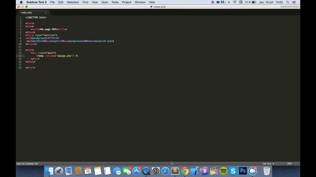316x177 pixels.
Task: Open the Messages chat bubble in dock
Action: click(x=117, y=171)
